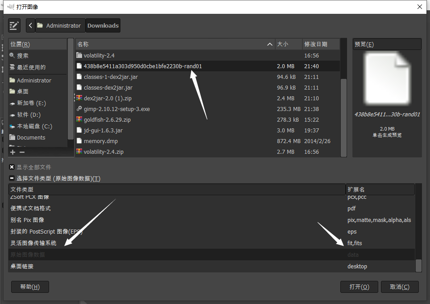Select 桌面 folder in places sidebar
The width and height of the screenshot is (430, 304).
coord(37,91)
